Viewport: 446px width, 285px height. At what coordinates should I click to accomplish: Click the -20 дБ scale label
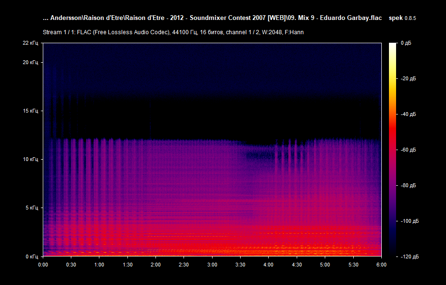point(408,79)
